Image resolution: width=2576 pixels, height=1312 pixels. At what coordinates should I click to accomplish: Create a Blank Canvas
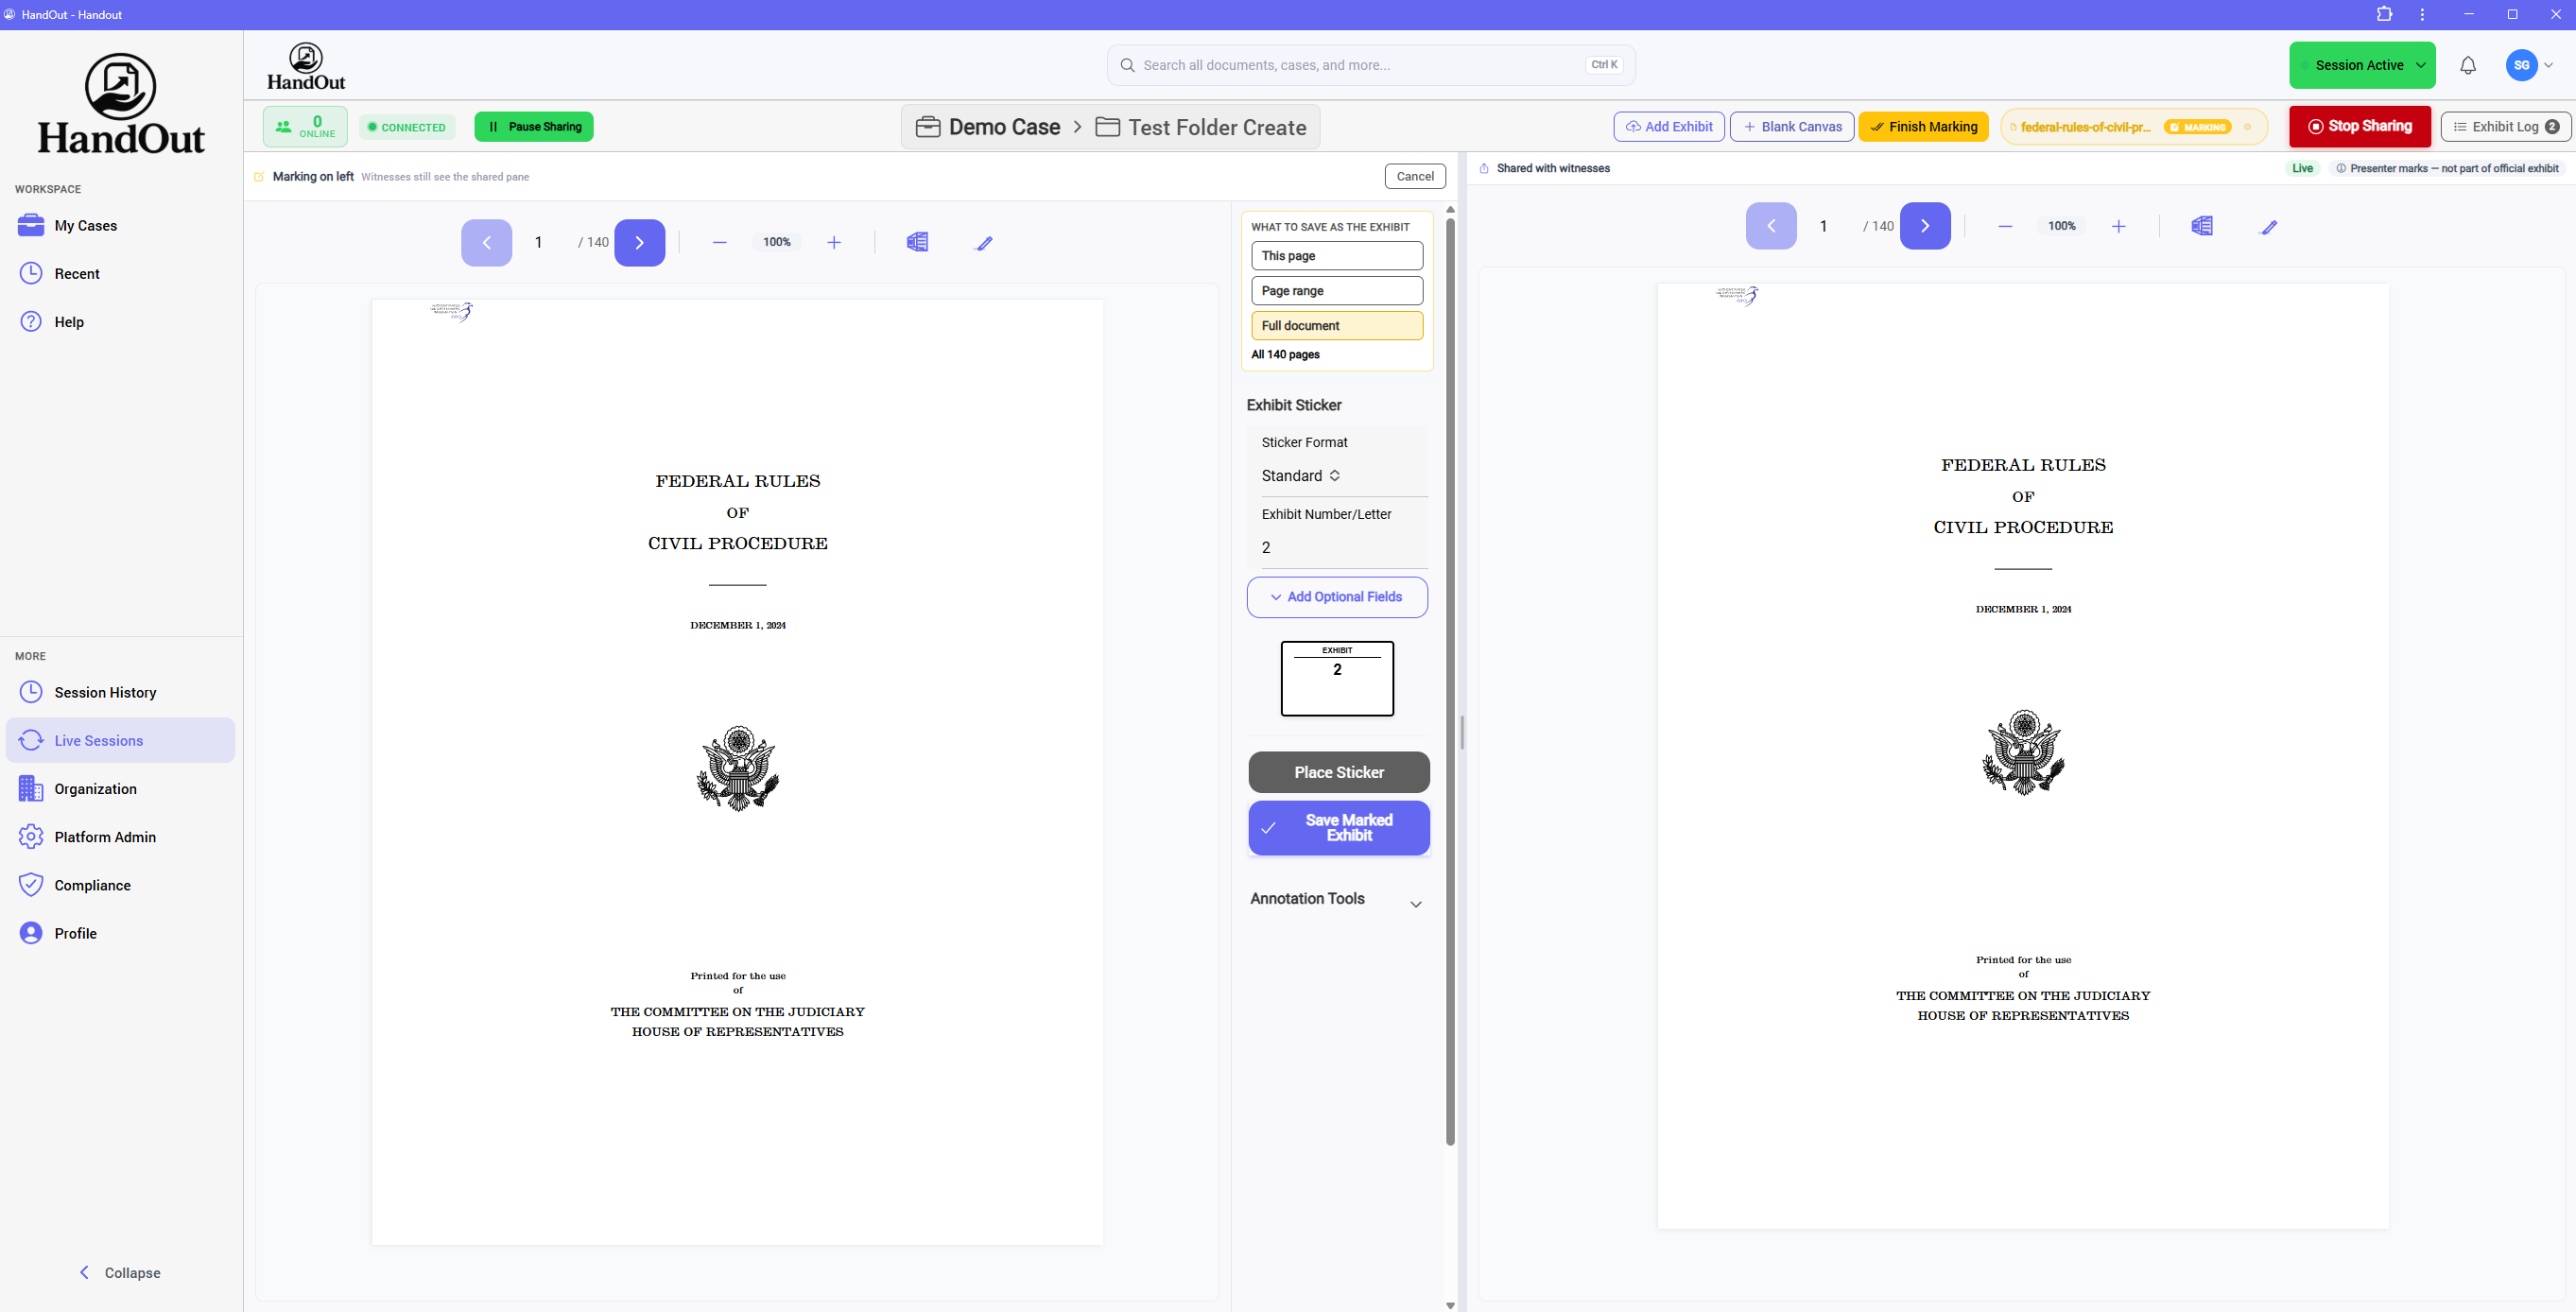coord(1792,127)
